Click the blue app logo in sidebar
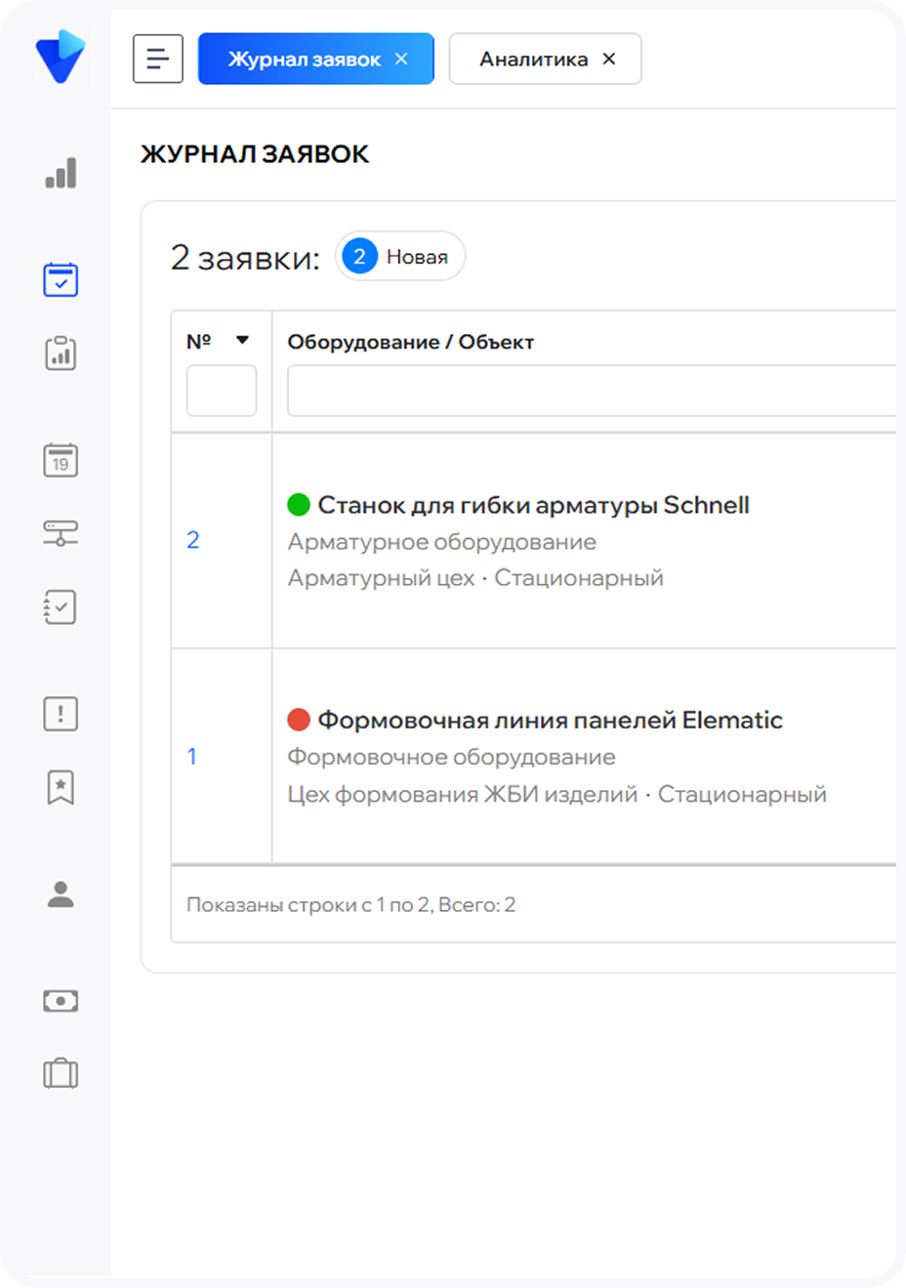The image size is (906, 1288). click(x=60, y=57)
